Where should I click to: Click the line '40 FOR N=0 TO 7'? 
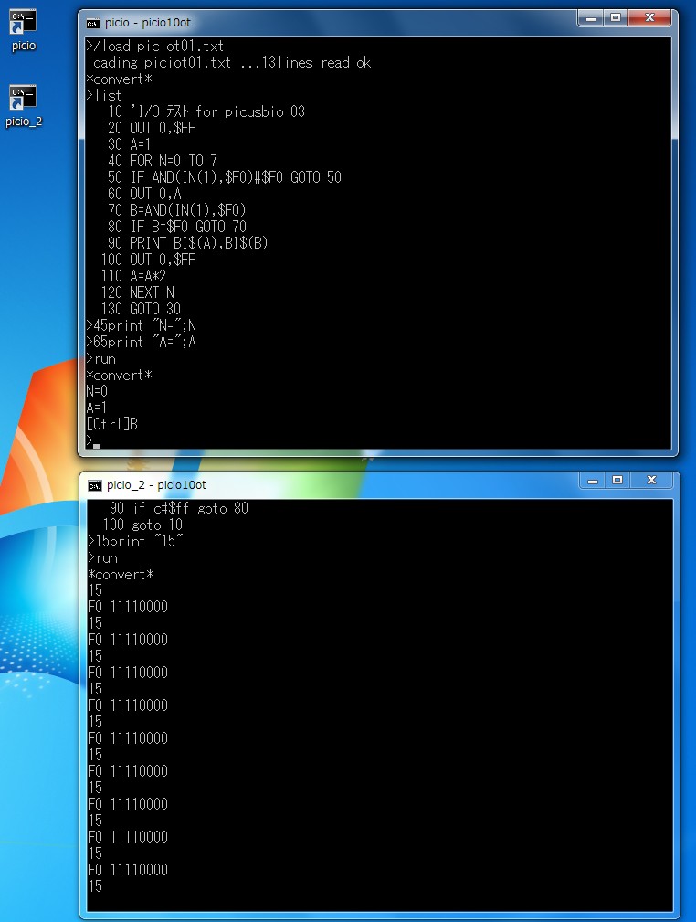(x=163, y=161)
